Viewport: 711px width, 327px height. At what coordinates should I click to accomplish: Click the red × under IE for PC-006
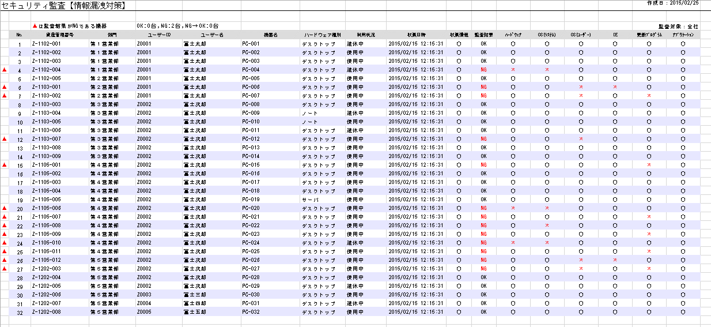tap(615, 87)
